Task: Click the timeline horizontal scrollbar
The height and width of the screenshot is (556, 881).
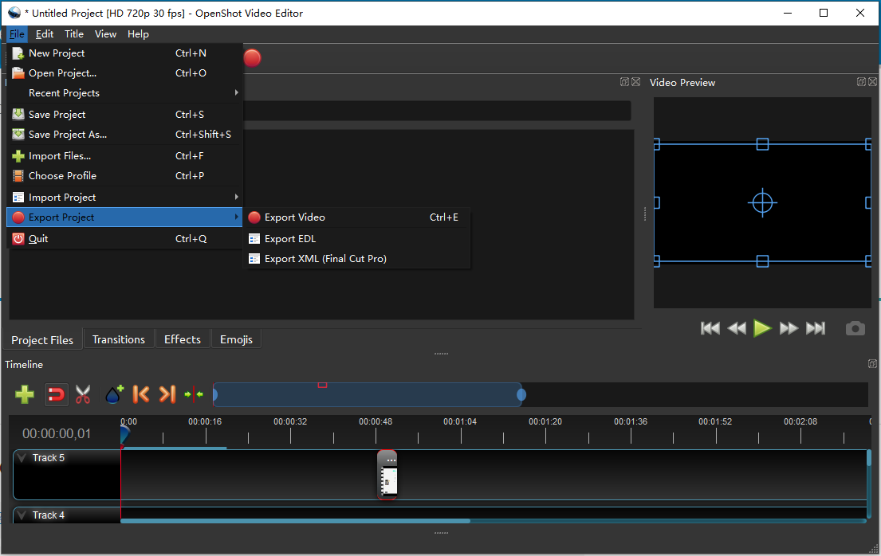Action: click(x=296, y=521)
